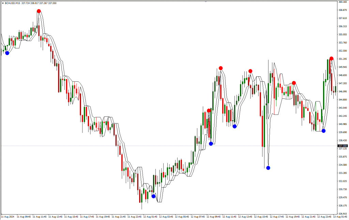The width and height of the screenshot is (349, 220).
Task: Click the blue dot under the long 334.5 wick
Action: coord(268,168)
